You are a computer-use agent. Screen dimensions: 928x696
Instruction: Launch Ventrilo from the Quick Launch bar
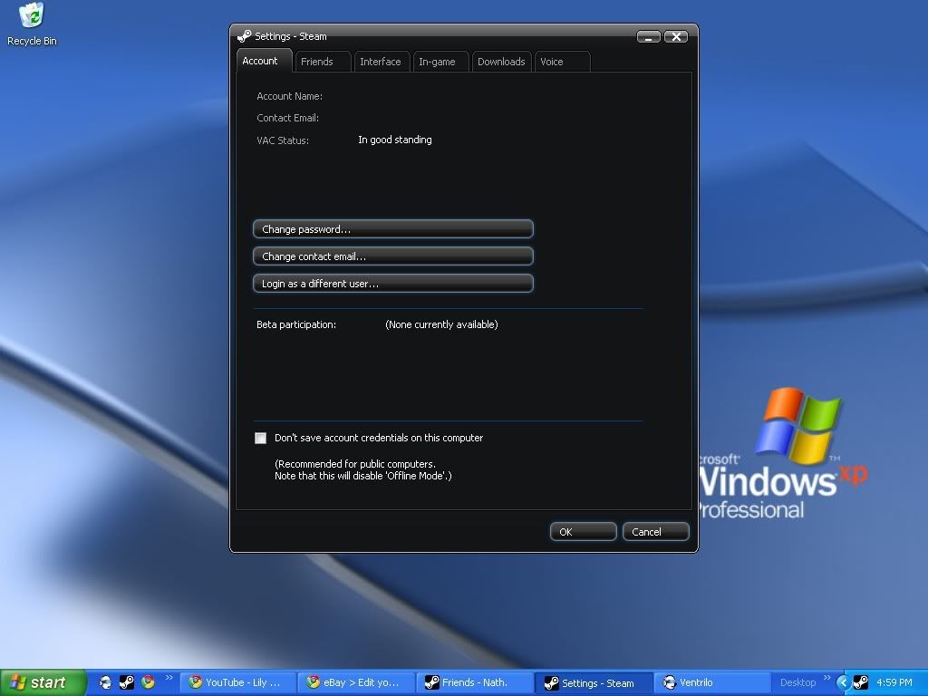coord(105,682)
